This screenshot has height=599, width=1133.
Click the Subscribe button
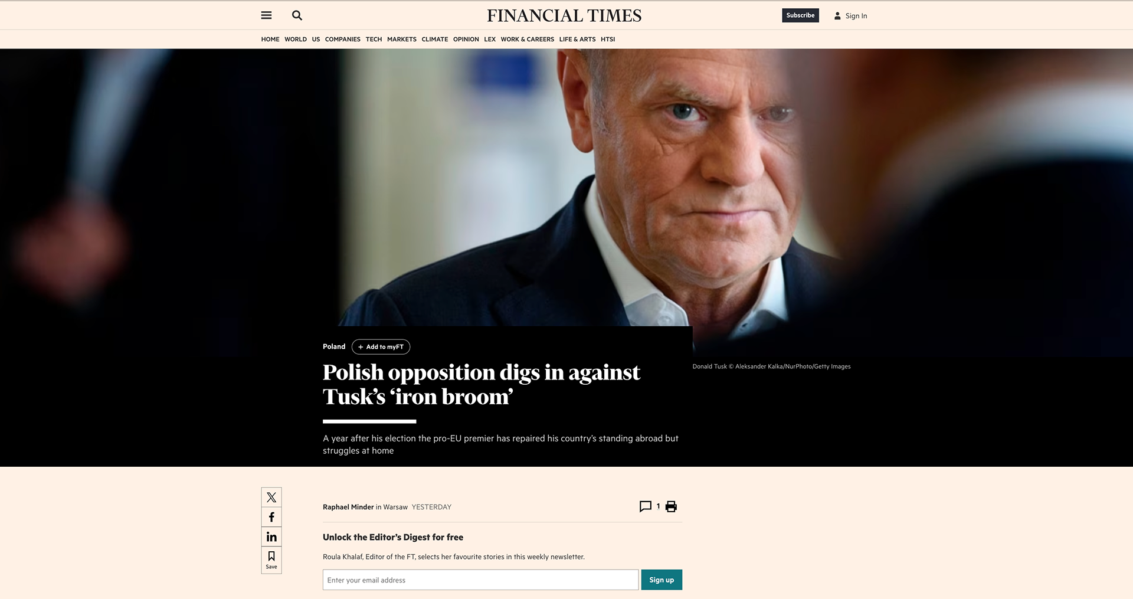click(800, 15)
